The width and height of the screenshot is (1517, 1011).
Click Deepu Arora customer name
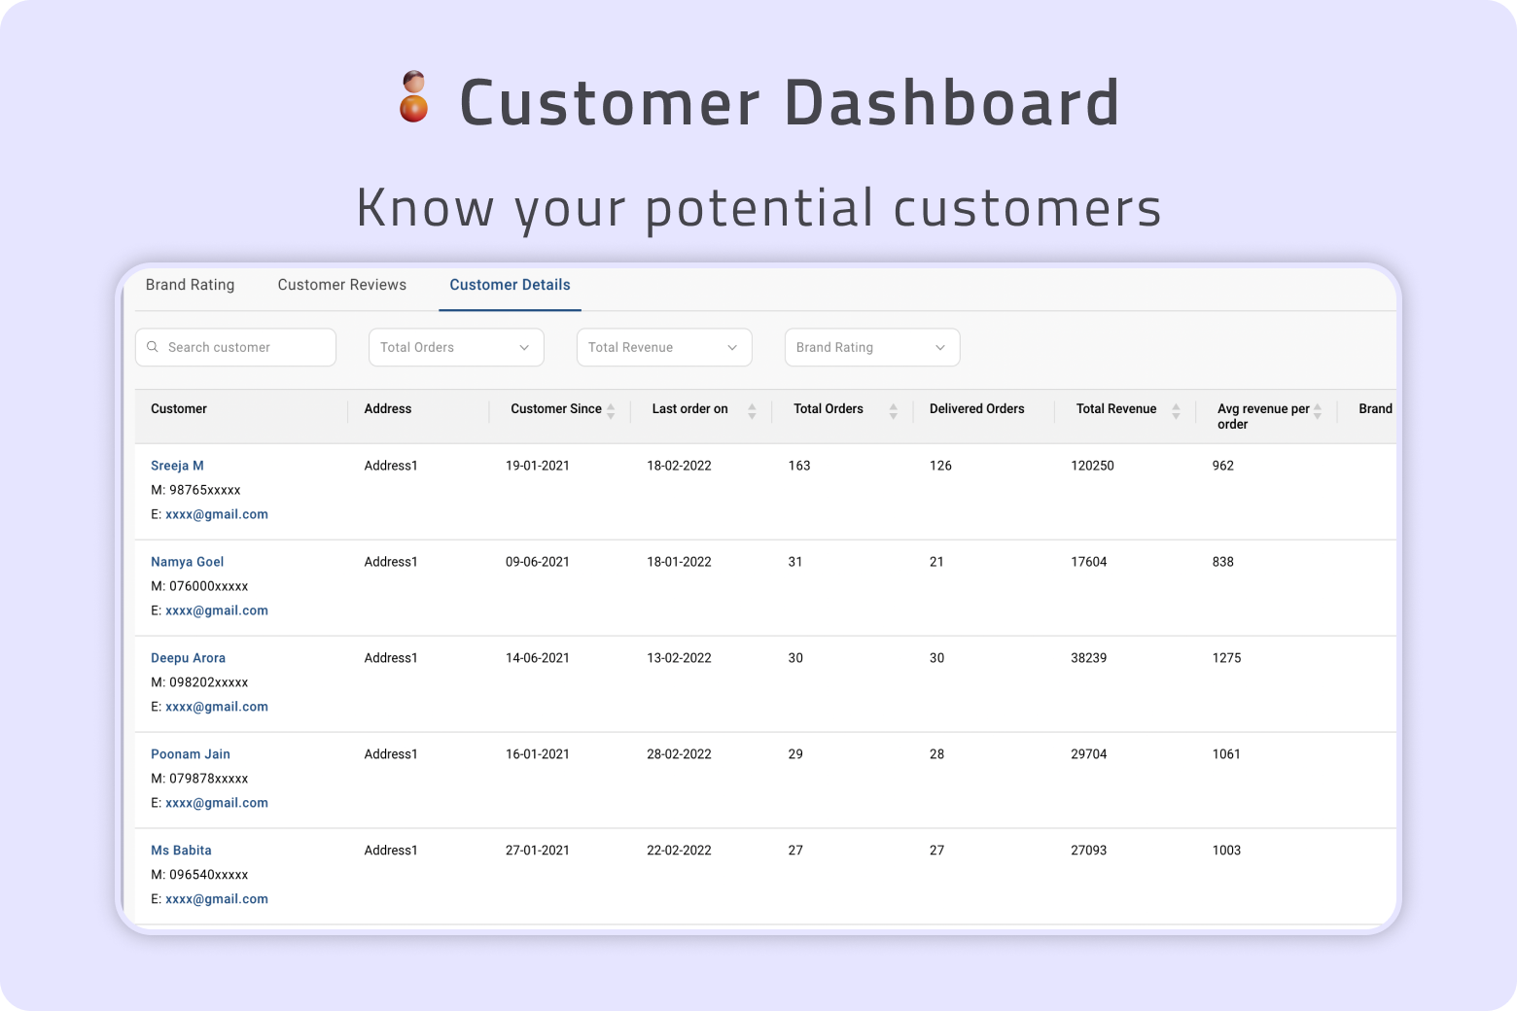[188, 658]
